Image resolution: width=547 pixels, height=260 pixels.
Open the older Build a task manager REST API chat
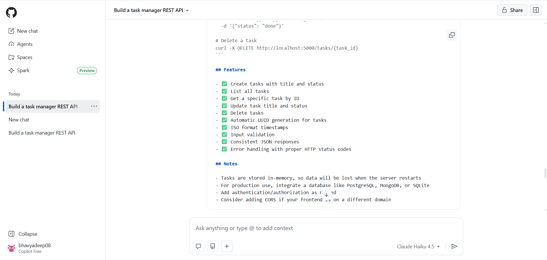pos(42,133)
